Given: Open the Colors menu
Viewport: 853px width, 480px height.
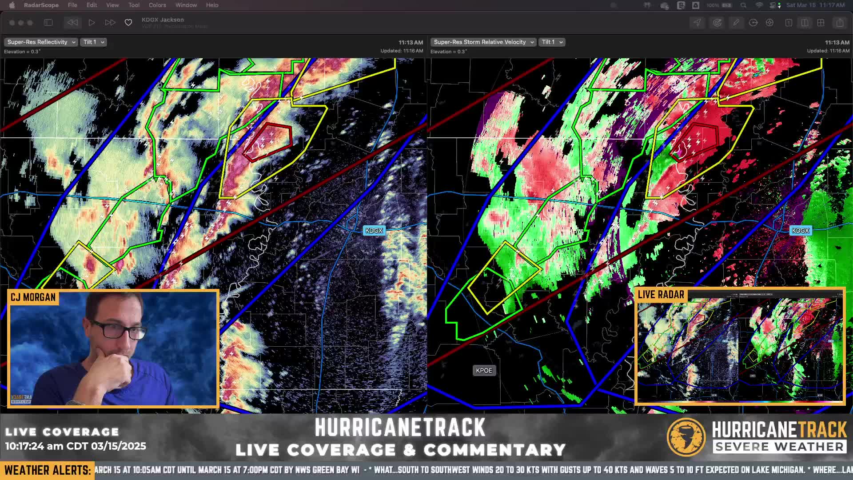Looking at the screenshot, I should (x=157, y=5).
